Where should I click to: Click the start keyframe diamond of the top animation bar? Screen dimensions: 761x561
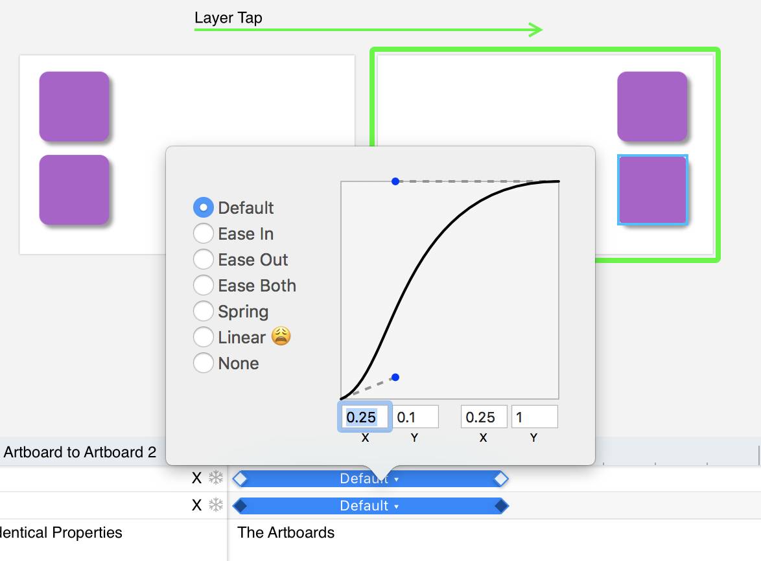pyautogui.click(x=240, y=479)
